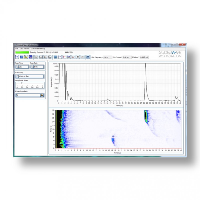
Task: Decrement Scan Rate with its down arrow
Action: (x=32, y=67)
